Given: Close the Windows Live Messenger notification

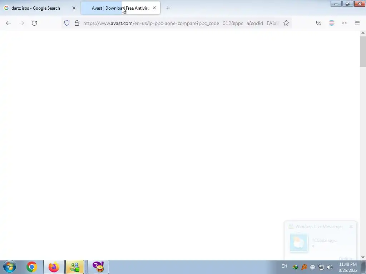Looking at the screenshot, I should pos(351,227).
